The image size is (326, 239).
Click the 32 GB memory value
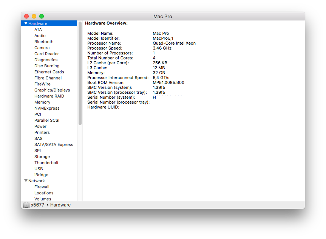click(x=159, y=73)
